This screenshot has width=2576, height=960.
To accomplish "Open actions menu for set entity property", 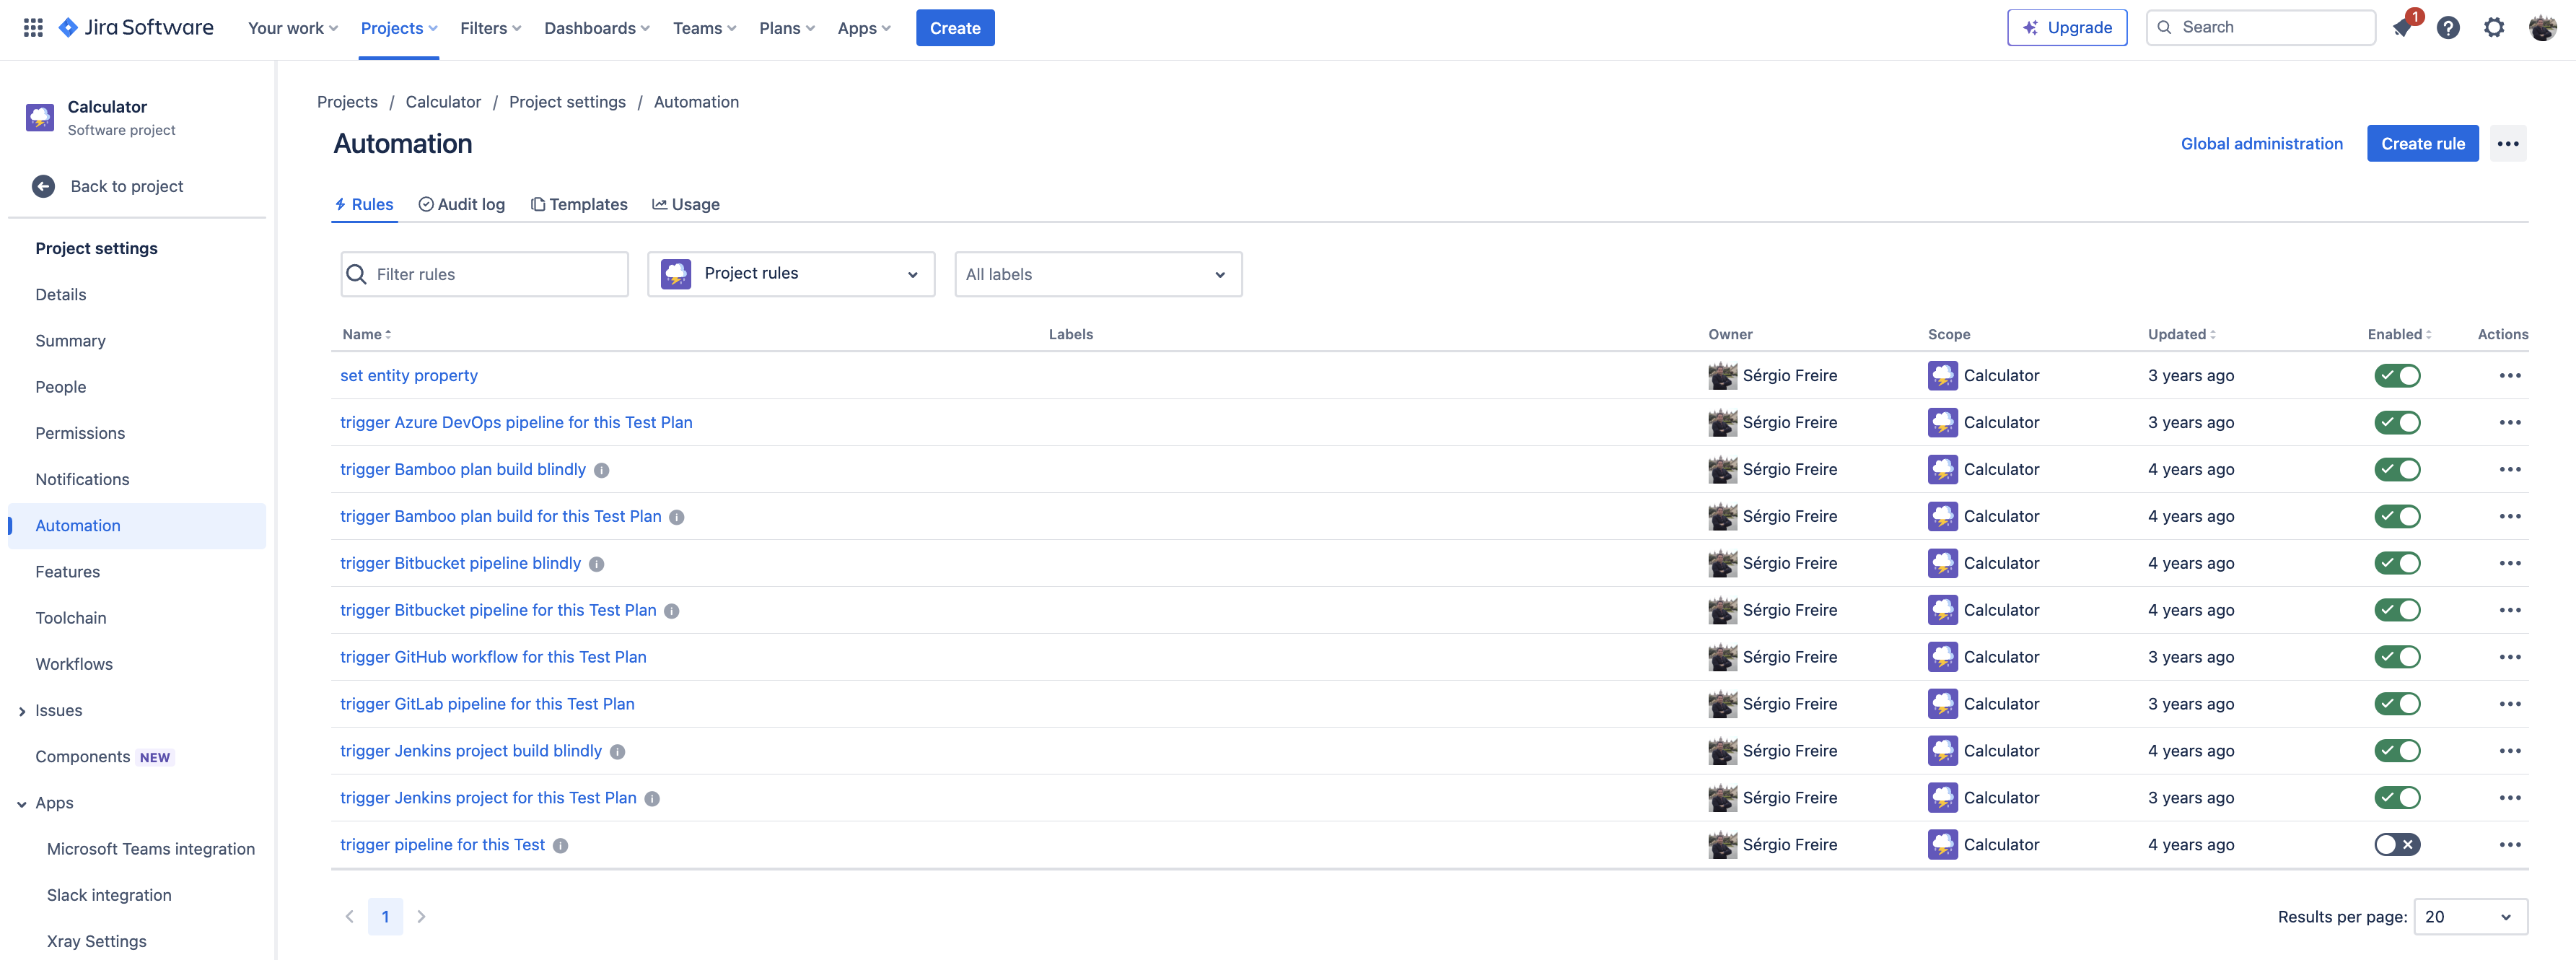I will coord(2510,376).
